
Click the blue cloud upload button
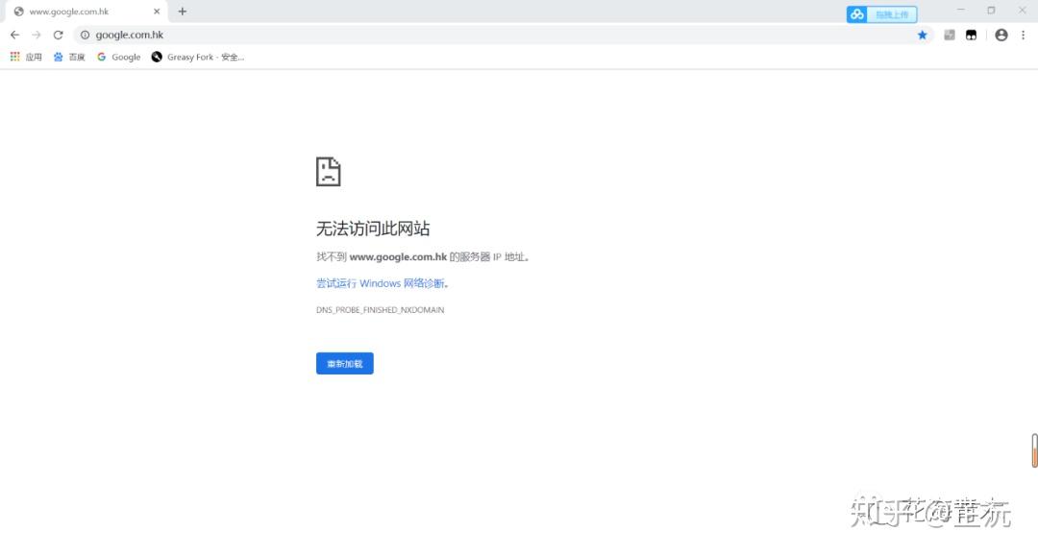[x=881, y=14]
